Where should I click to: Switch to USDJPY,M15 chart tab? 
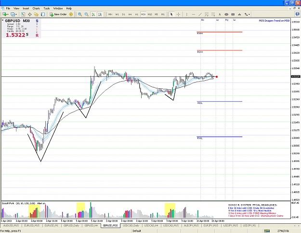[x=231, y=226]
